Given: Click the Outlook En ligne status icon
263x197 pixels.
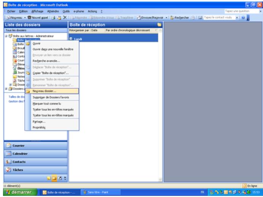Looking at the screenshot, I should pyautogui.click(x=244, y=186).
